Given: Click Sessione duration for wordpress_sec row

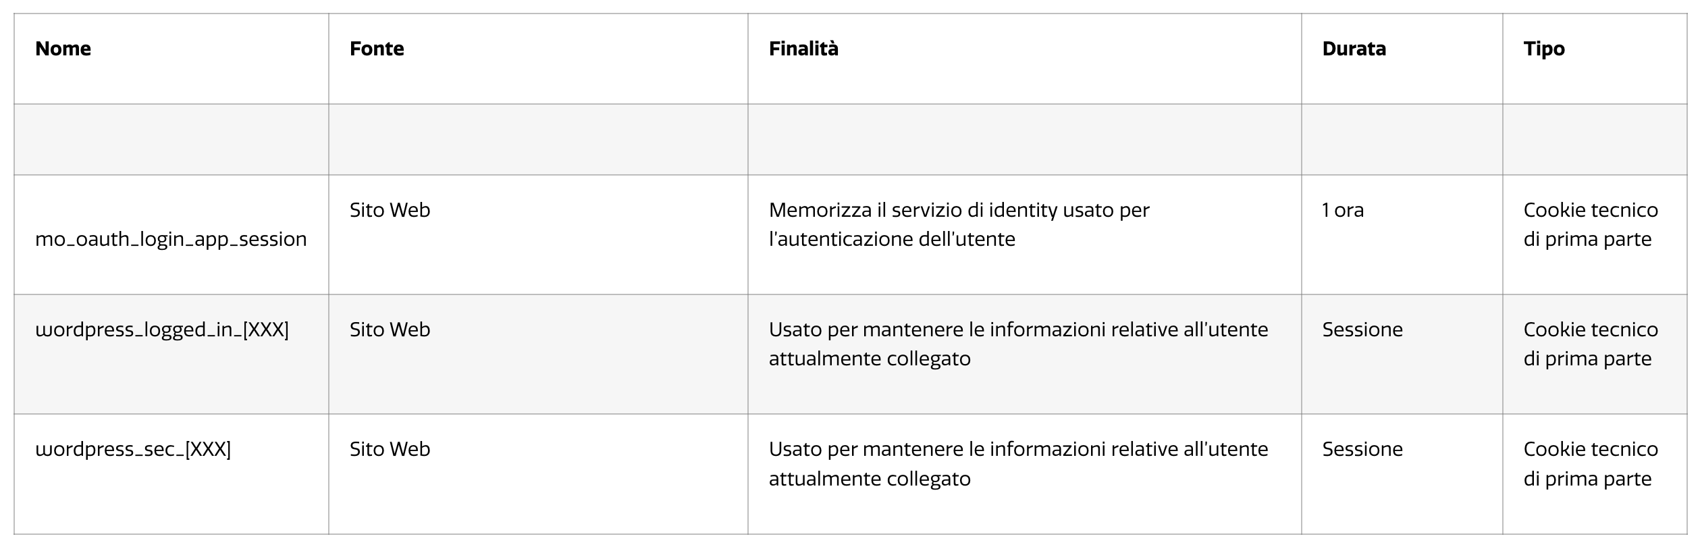Looking at the screenshot, I should [x=1362, y=449].
